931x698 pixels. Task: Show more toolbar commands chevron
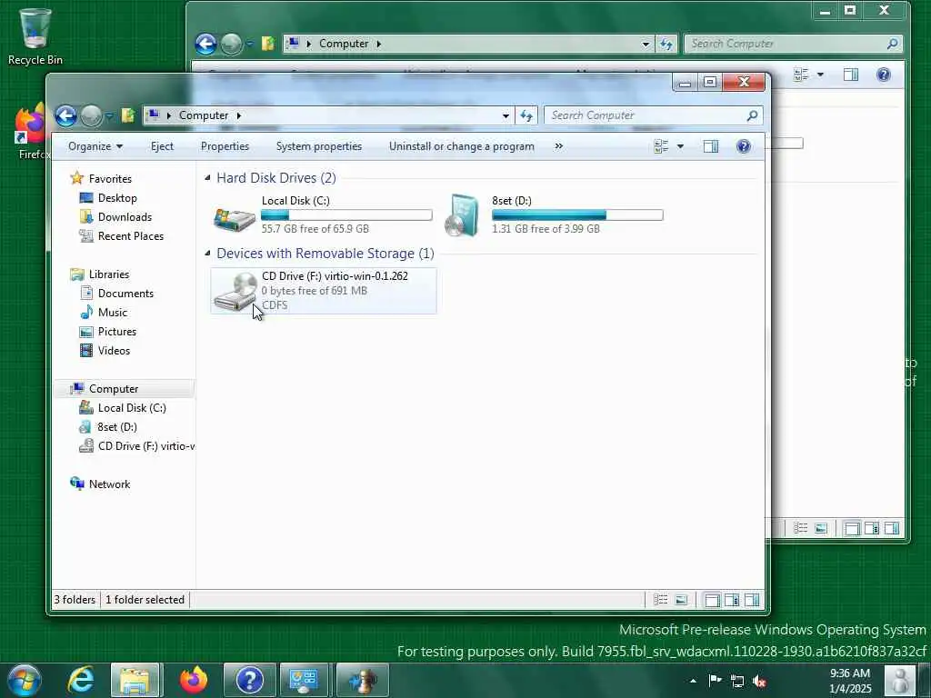click(559, 146)
